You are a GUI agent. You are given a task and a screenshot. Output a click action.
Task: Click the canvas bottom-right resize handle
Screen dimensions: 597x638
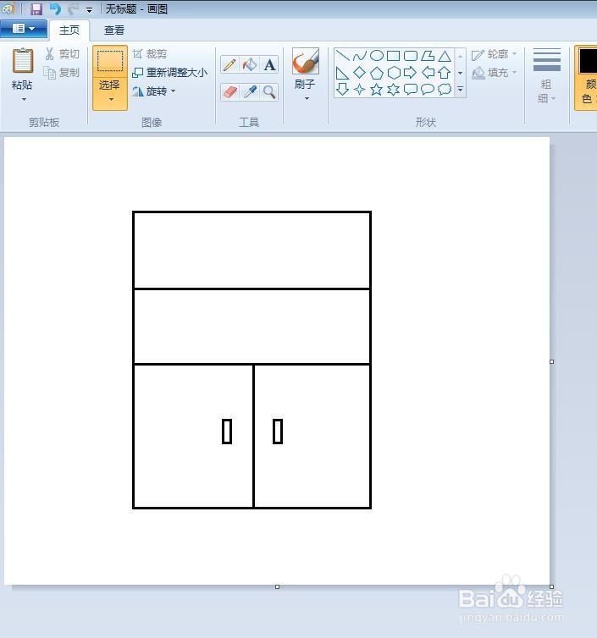point(552,586)
